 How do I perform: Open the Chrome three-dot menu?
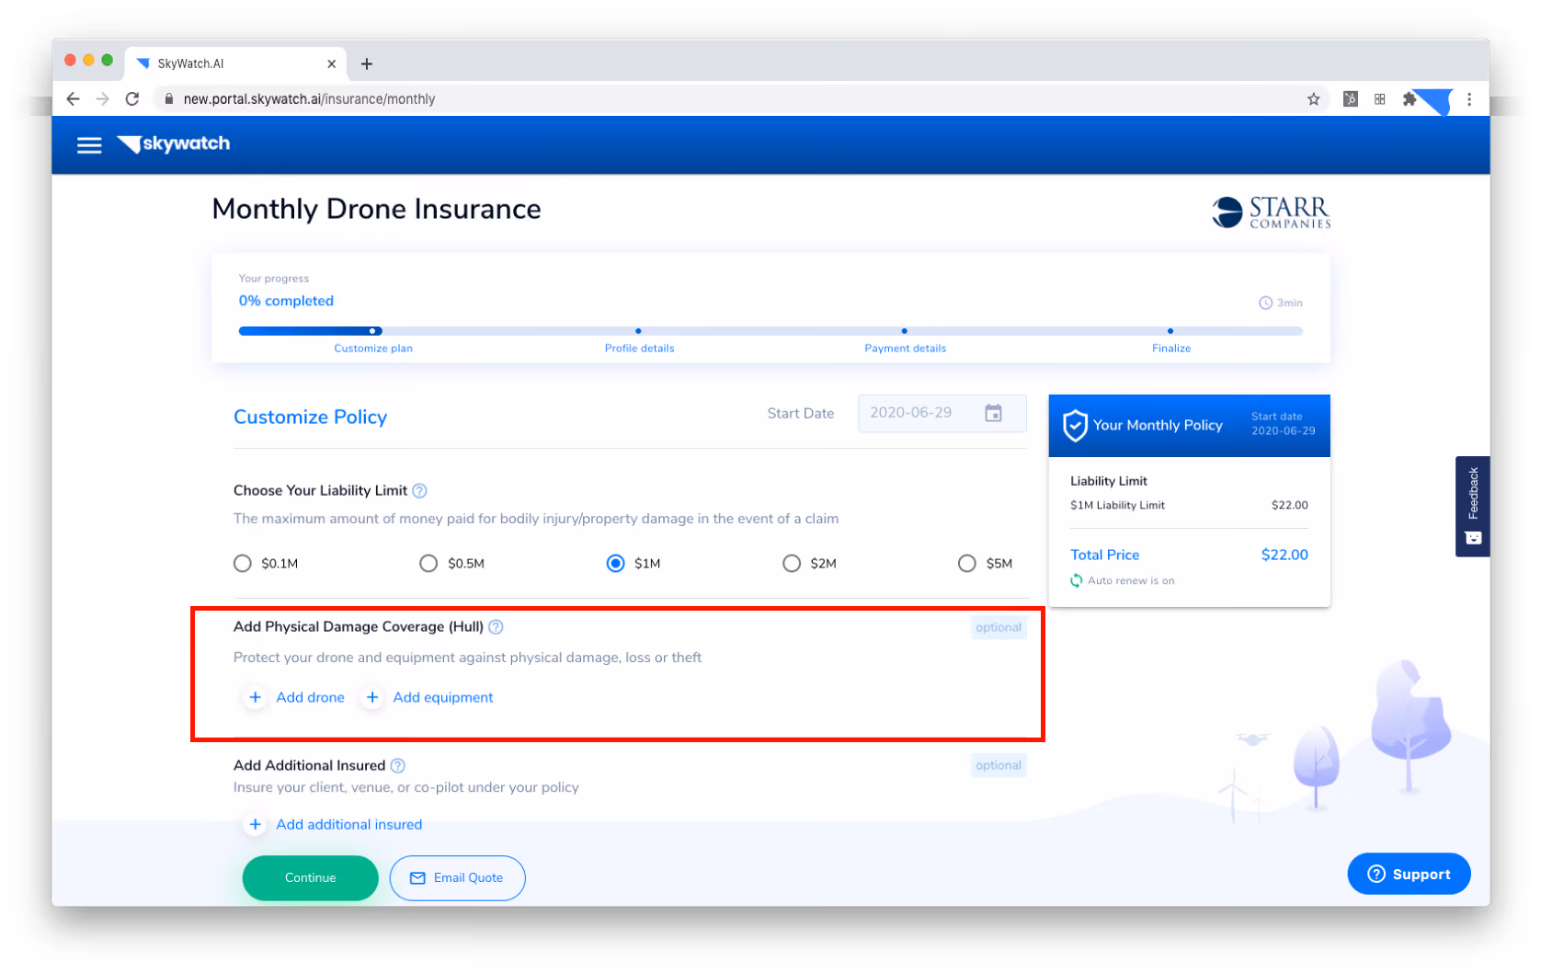coord(1469,99)
